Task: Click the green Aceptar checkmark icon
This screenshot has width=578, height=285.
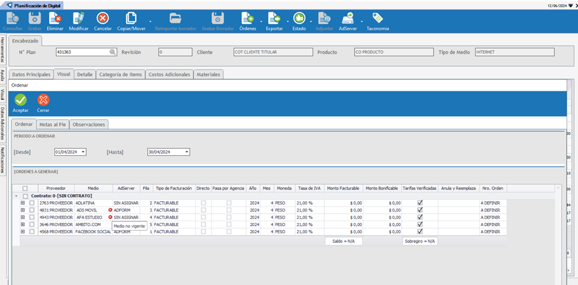Action: click(x=20, y=100)
